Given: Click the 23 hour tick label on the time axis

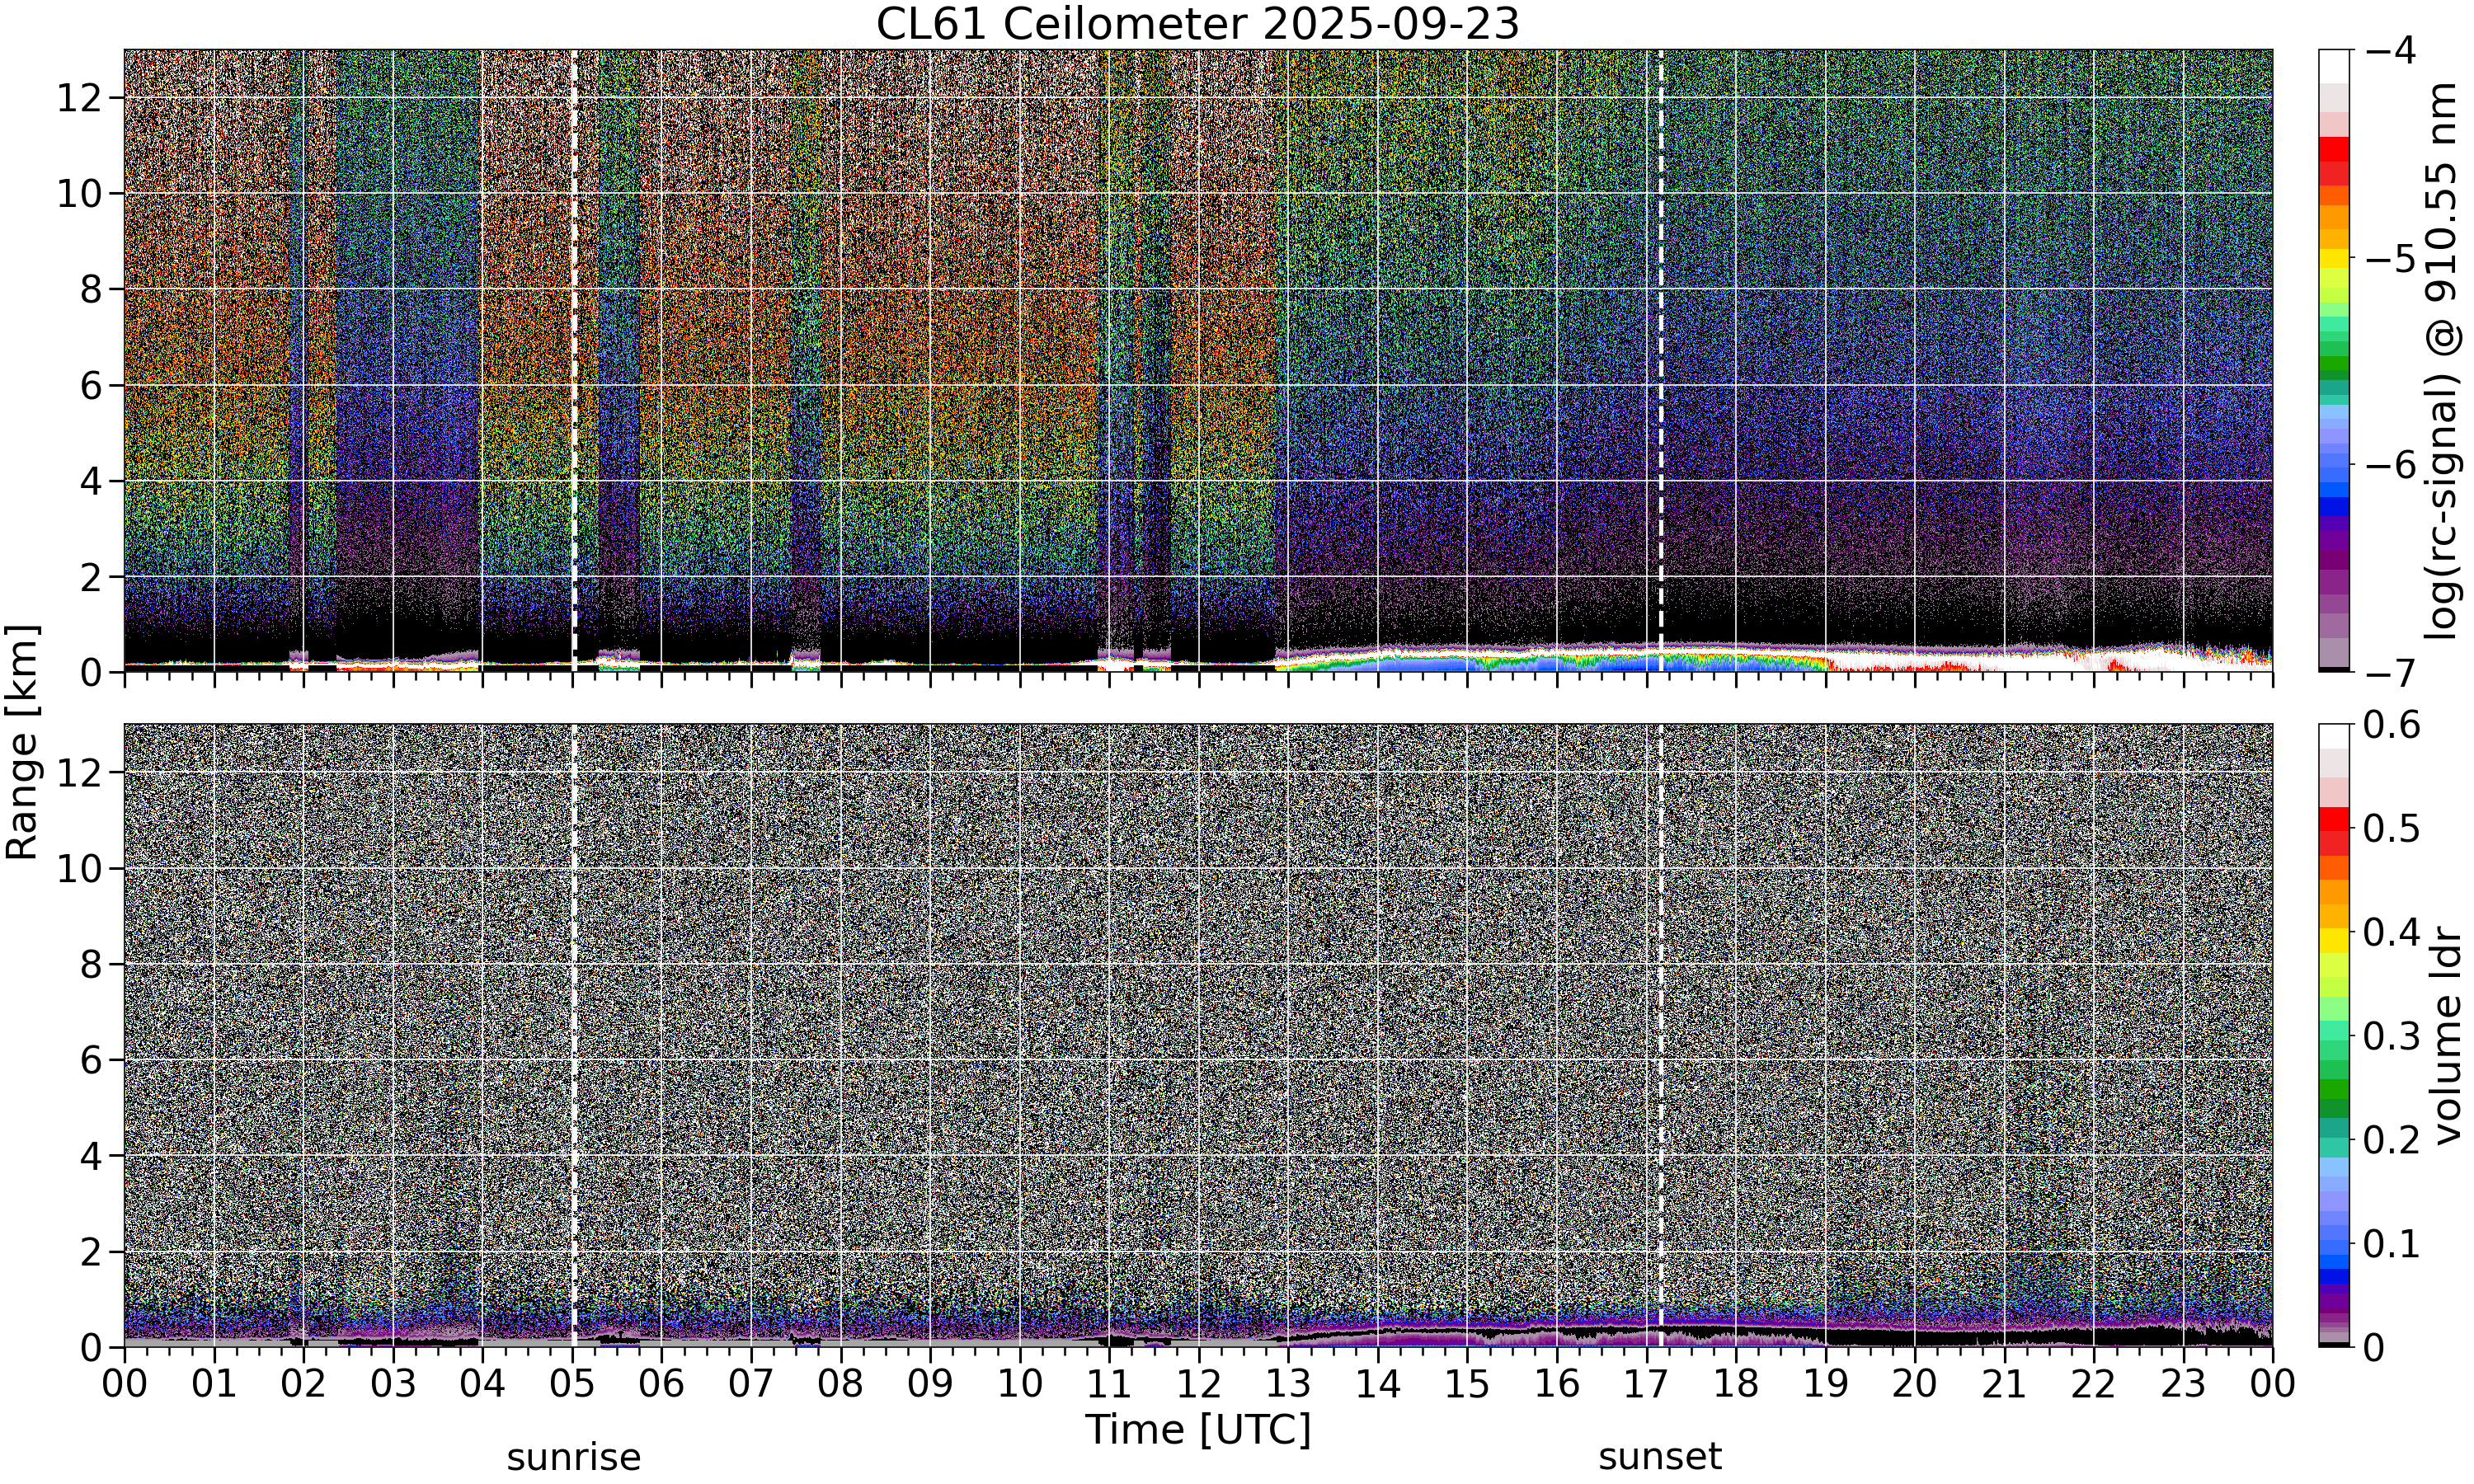Looking at the screenshot, I should tap(2183, 1385).
